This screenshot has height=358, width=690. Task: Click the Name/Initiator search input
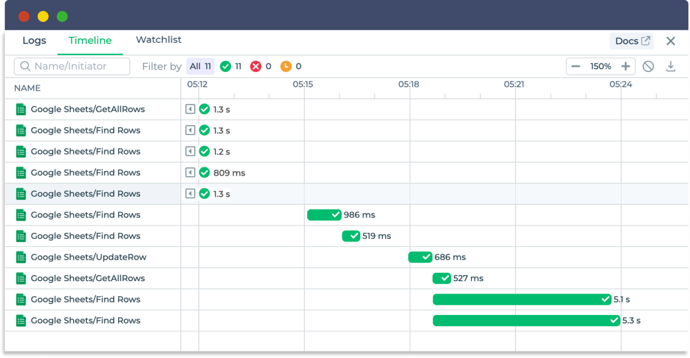(x=76, y=66)
